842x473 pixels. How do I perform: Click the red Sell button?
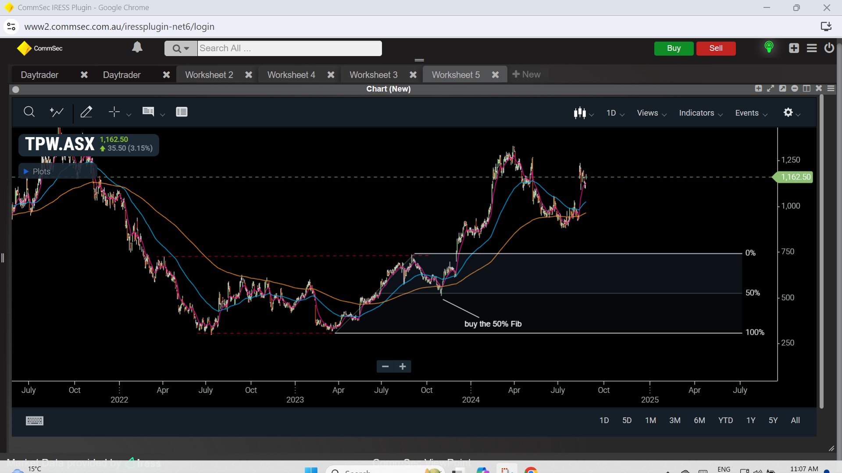[x=716, y=48]
